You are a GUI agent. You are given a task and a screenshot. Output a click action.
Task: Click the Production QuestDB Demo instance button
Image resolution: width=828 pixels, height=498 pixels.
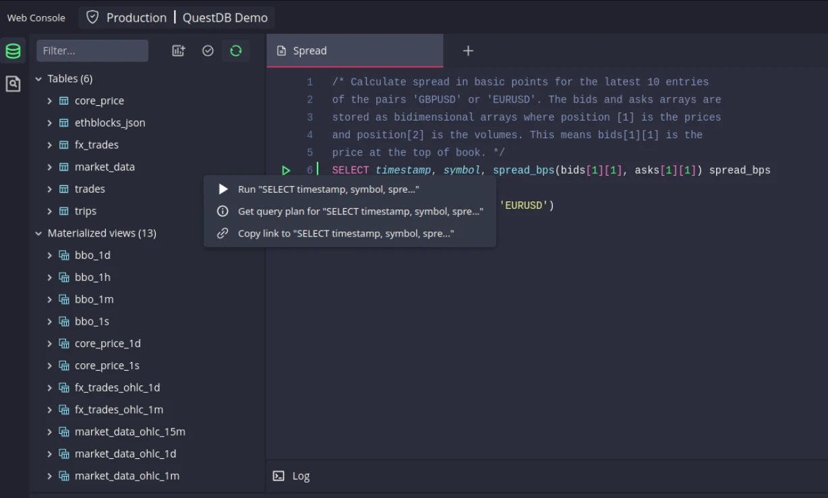pyautogui.click(x=177, y=18)
